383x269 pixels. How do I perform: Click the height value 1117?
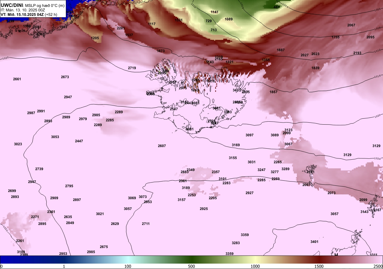(152, 24)
